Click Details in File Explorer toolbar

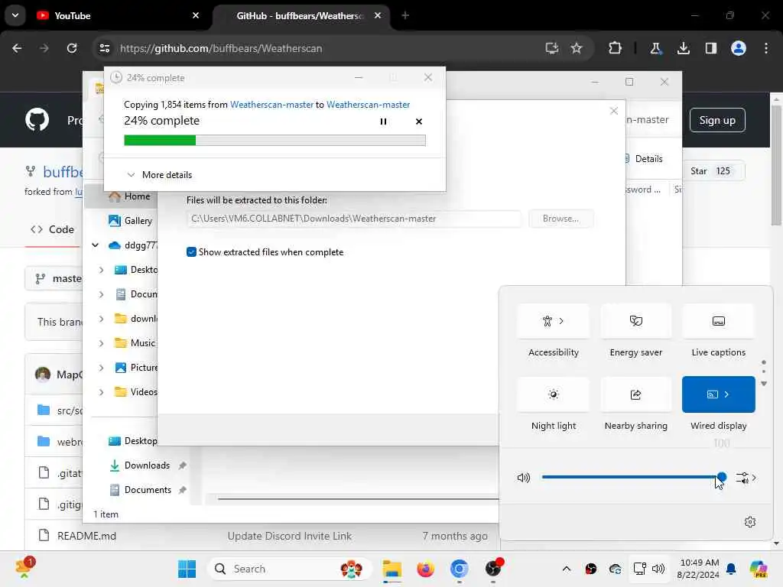coord(643,159)
